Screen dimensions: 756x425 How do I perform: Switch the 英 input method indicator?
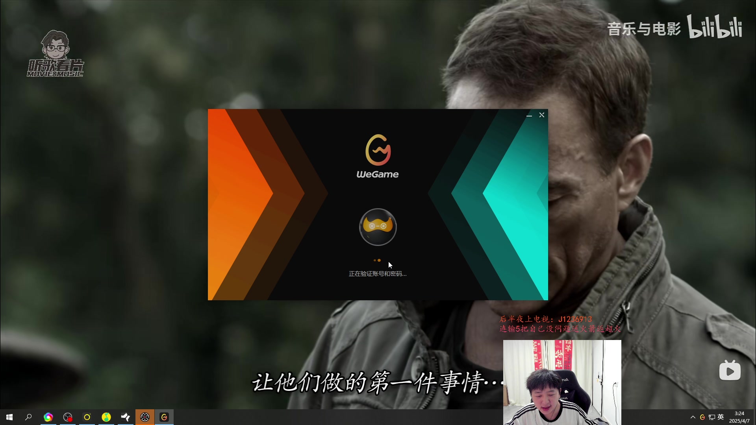pyautogui.click(x=721, y=417)
